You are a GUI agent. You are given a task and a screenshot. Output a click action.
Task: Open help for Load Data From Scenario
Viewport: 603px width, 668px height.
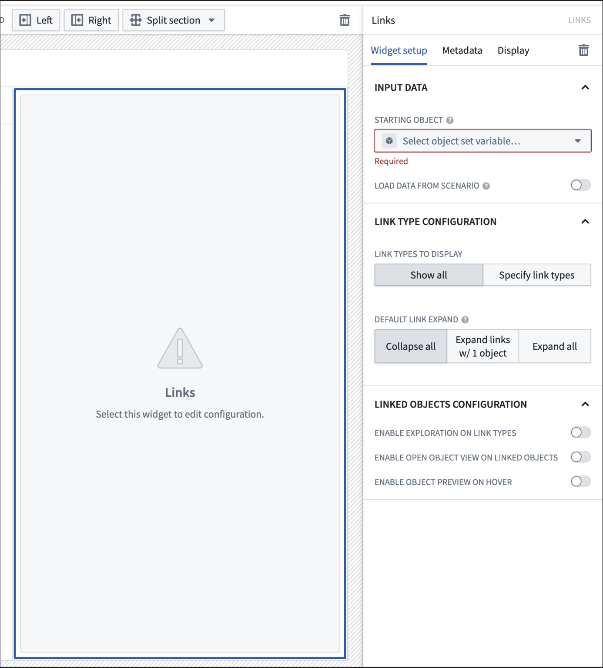[x=486, y=186]
